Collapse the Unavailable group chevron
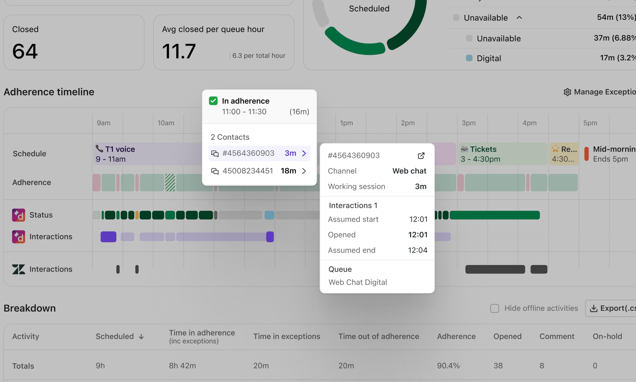The height and width of the screenshot is (382, 636). coord(519,18)
